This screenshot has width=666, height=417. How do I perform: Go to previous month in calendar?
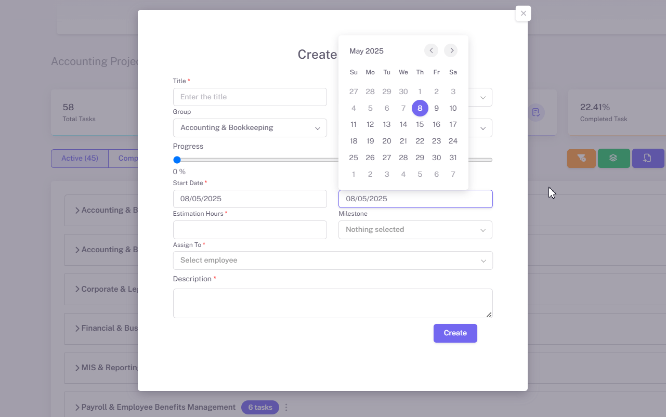(431, 50)
